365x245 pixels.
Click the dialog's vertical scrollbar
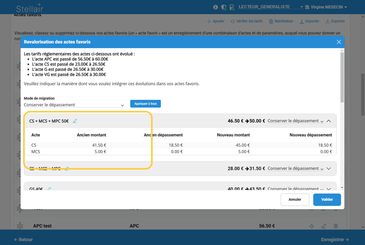pyautogui.click(x=342, y=76)
